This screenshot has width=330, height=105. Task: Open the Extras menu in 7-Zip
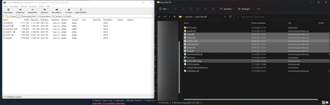41,6
